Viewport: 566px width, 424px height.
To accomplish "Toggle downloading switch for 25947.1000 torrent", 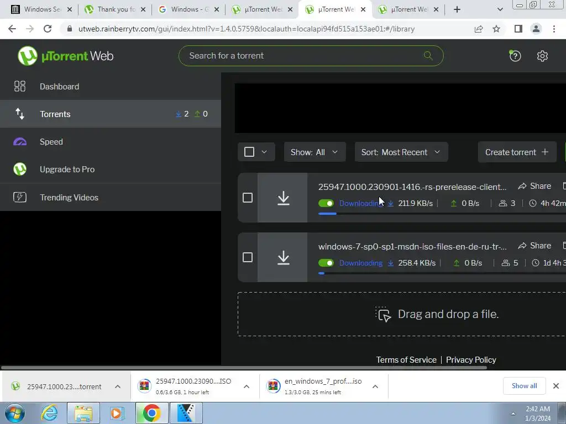I will coord(326,203).
